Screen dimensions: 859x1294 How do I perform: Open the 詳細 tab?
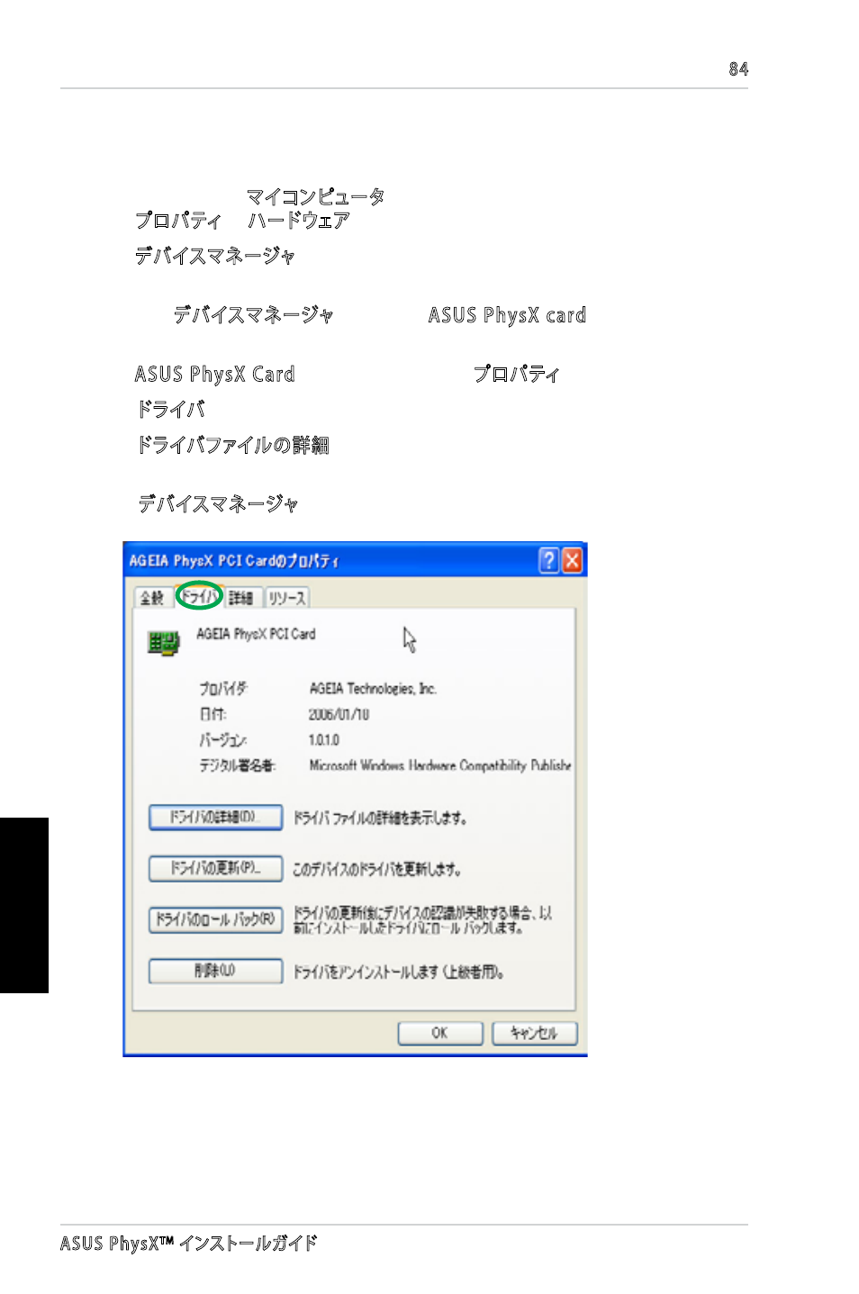coord(240,597)
